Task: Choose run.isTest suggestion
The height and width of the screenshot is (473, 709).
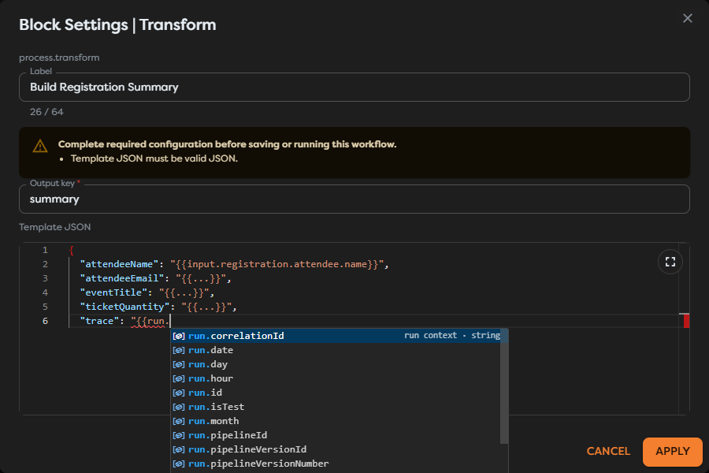Action: pos(336,407)
